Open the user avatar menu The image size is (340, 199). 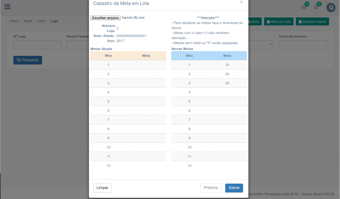(x=331, y=7)
